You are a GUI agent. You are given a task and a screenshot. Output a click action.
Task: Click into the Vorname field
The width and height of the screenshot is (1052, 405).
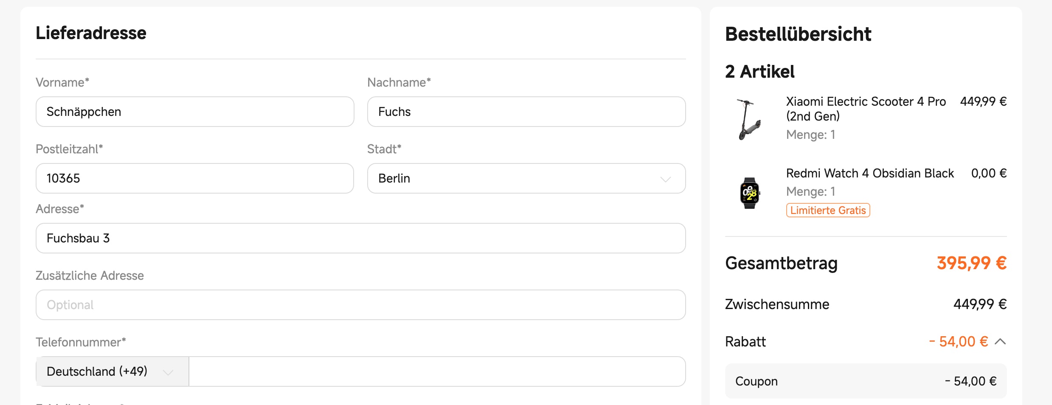[194, 111]
